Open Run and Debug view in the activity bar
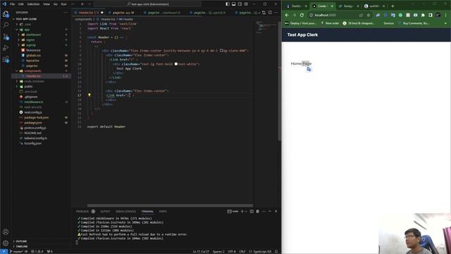Screen dimensions: 451x254 (6, 48)
